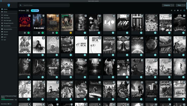Click the refresh library icon

tap(181, 11)
